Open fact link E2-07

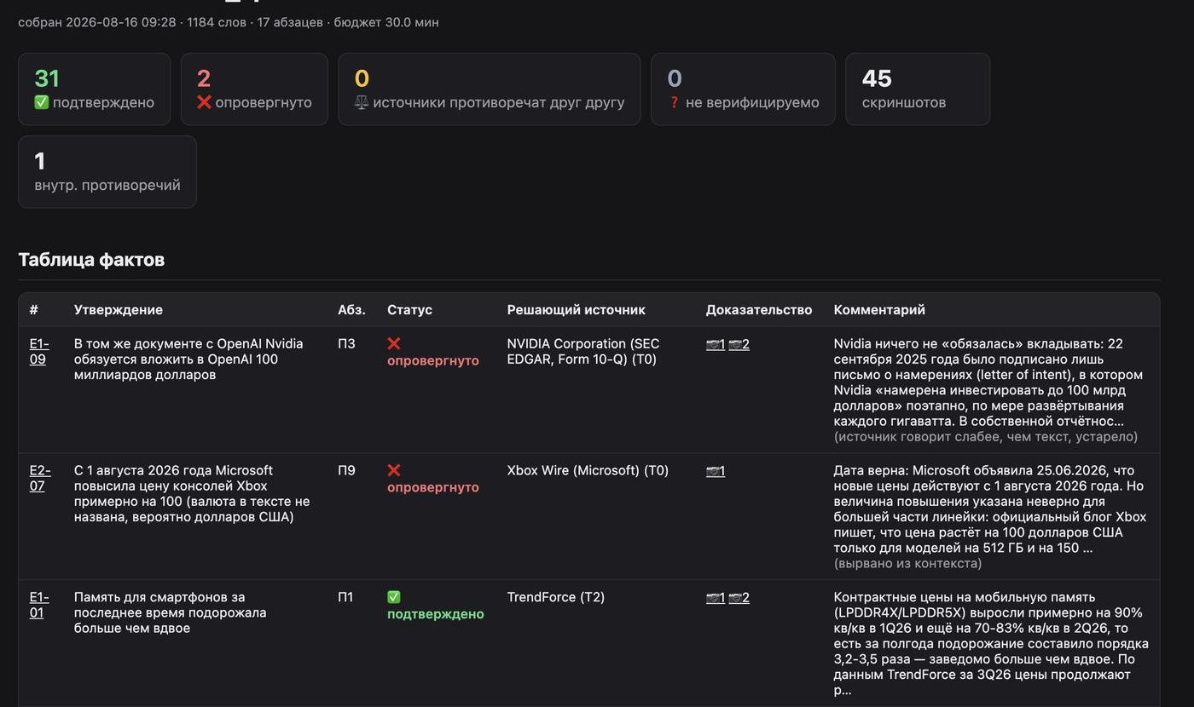pyautogui.click(x=40, y=479)
